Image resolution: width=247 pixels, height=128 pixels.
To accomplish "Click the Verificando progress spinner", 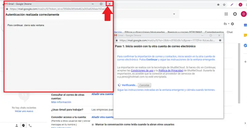I will coord(119,85).
